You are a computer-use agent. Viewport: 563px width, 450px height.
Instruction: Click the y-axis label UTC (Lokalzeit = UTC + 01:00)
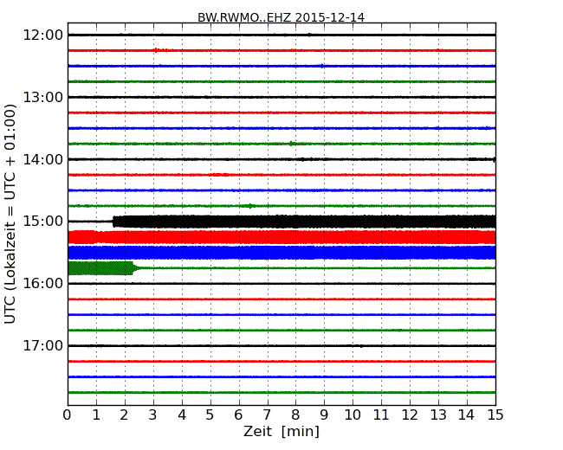(10, 215)
